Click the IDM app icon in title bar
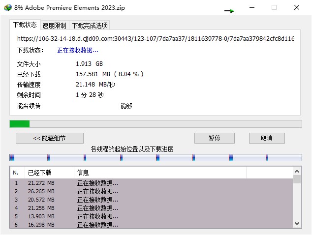The image size is (312, 235). 6,7
